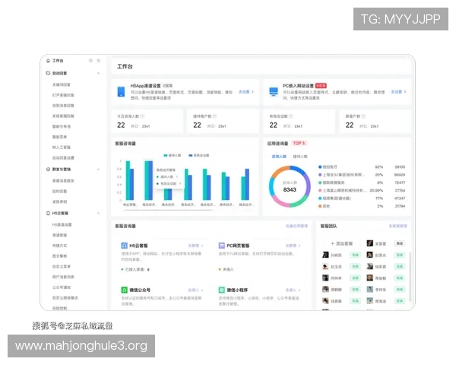Viewport: 456px width, 365px height.
Task: Click the donut chart center 8343
Action: click(290, 189)
